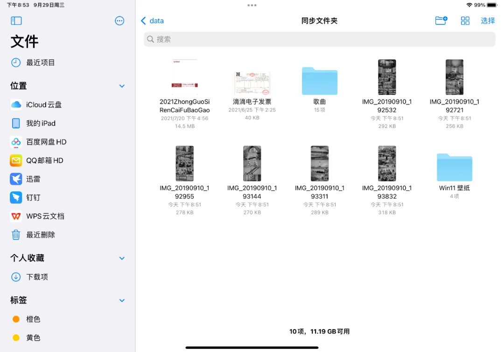The height and width of the screenshot is (352, 504).
Task: Open IMG_20190910_192955 image thumbnail
Action: pos(184,163)
